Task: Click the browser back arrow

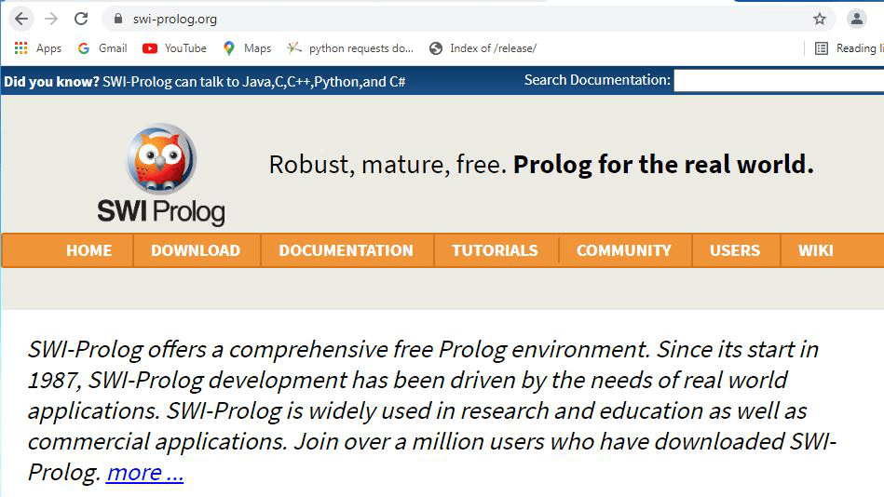Action: coord(21,19)
